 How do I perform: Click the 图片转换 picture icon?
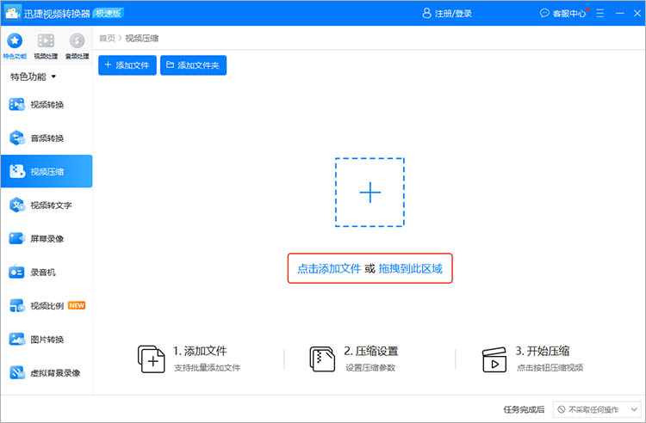pos(17,339)
